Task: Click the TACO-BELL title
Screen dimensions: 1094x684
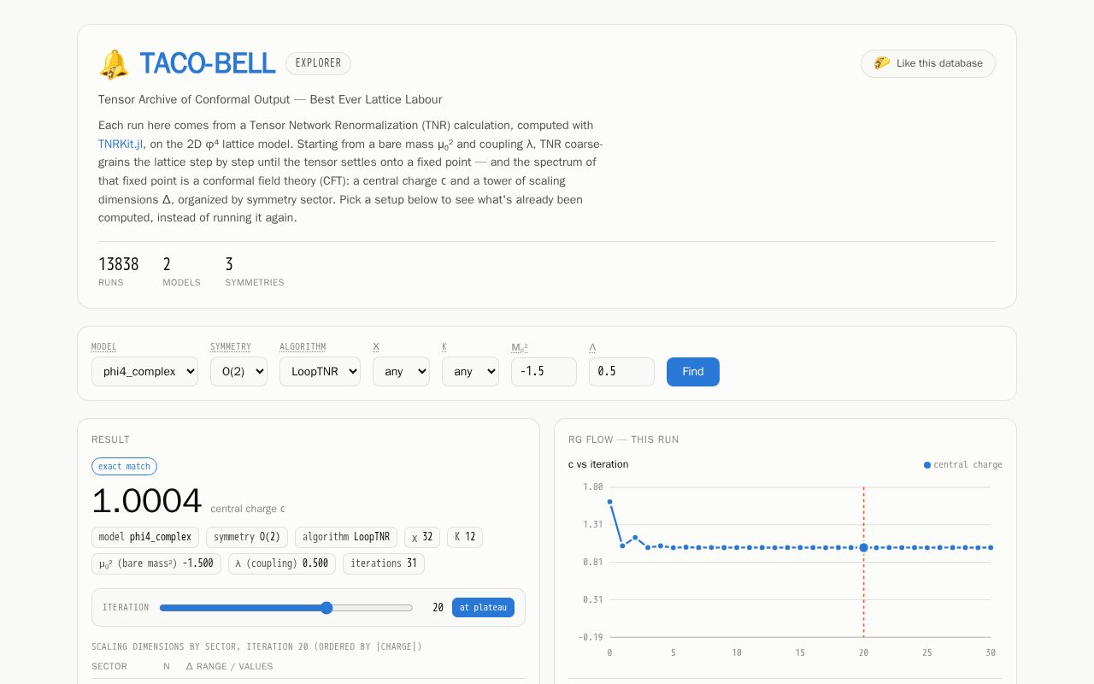Action: (208, 63)
